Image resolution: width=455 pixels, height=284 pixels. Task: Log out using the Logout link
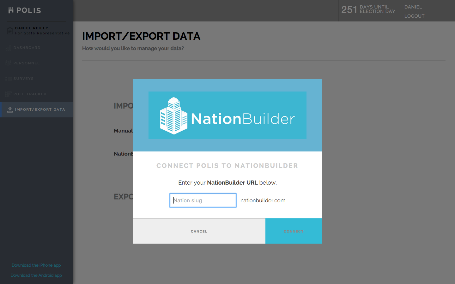coord(414,16)
